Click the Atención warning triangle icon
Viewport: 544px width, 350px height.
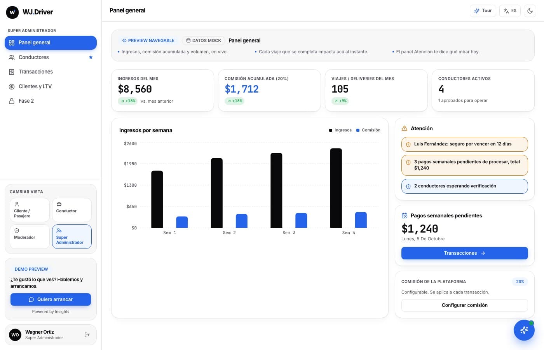[x=405, y=128]
